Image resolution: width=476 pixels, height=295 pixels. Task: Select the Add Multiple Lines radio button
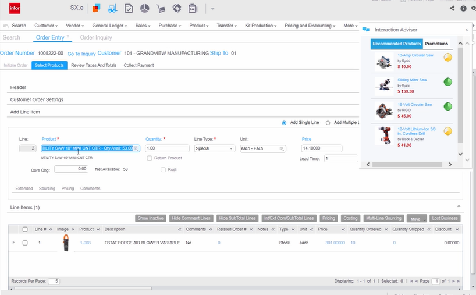coord(328,123)
